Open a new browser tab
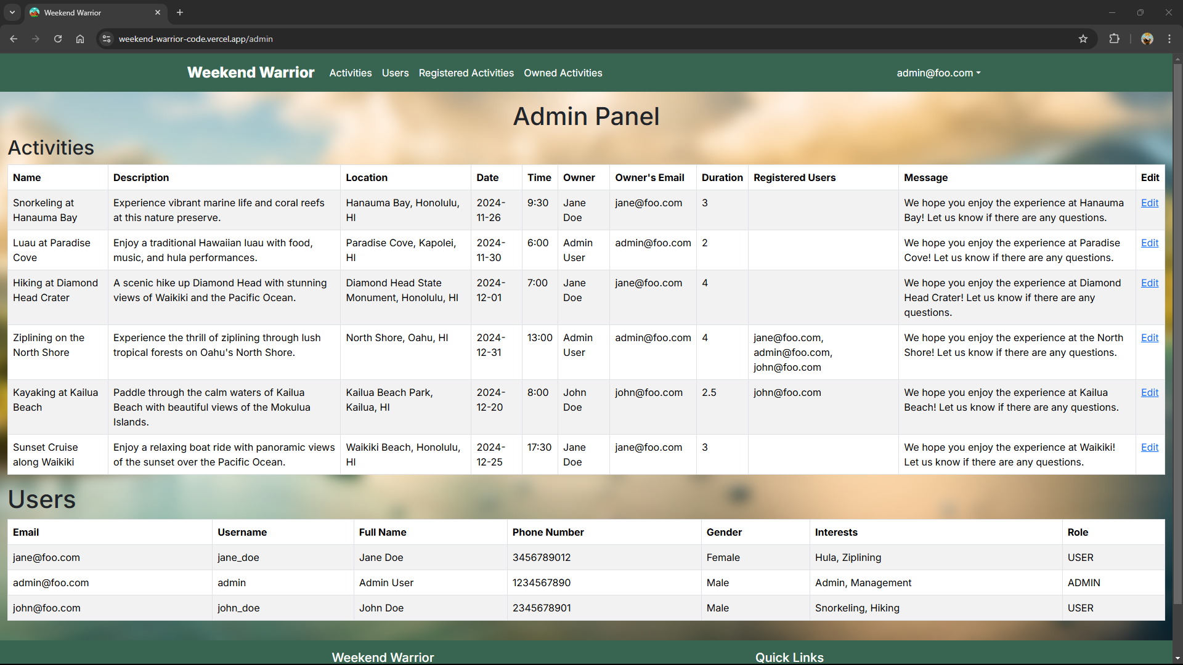1183x665 pixels. click(179, 12)
